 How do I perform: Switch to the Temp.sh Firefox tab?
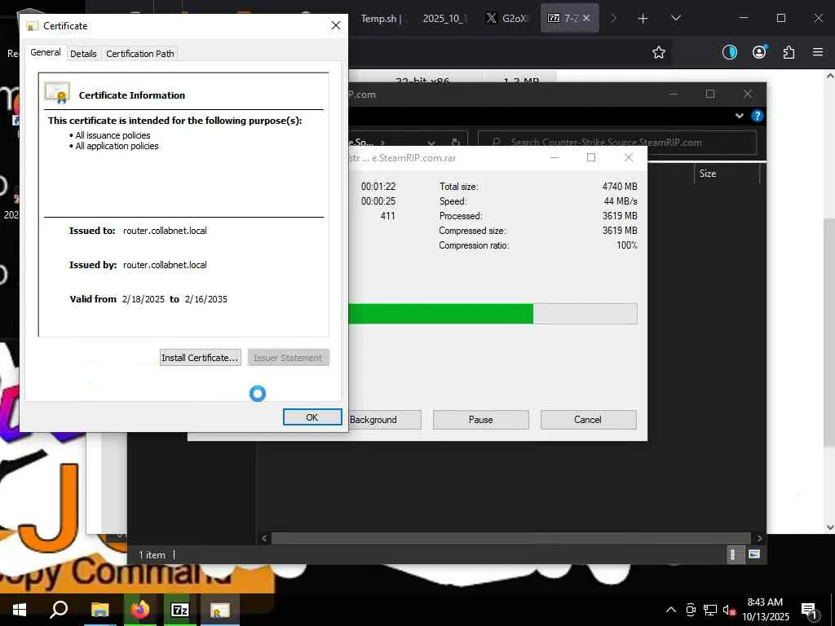point(381,18)
